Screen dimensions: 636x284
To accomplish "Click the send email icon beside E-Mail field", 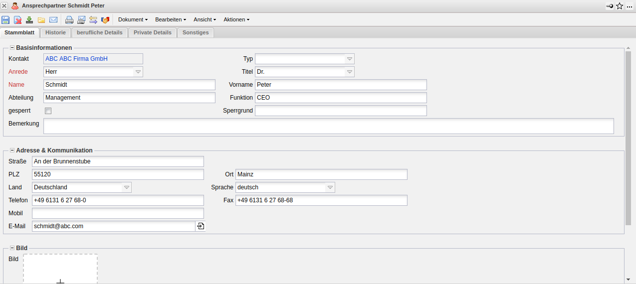I will click(200, 226).
